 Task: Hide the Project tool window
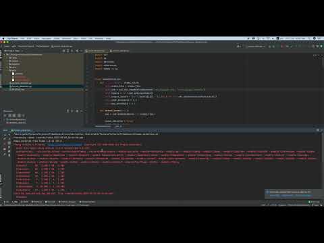pos(82,51)
